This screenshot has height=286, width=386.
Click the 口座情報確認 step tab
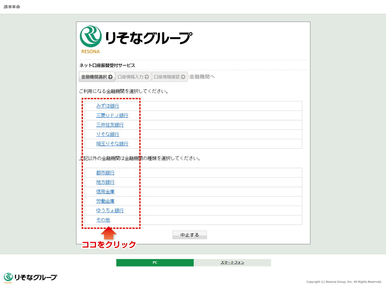point(170,77)
